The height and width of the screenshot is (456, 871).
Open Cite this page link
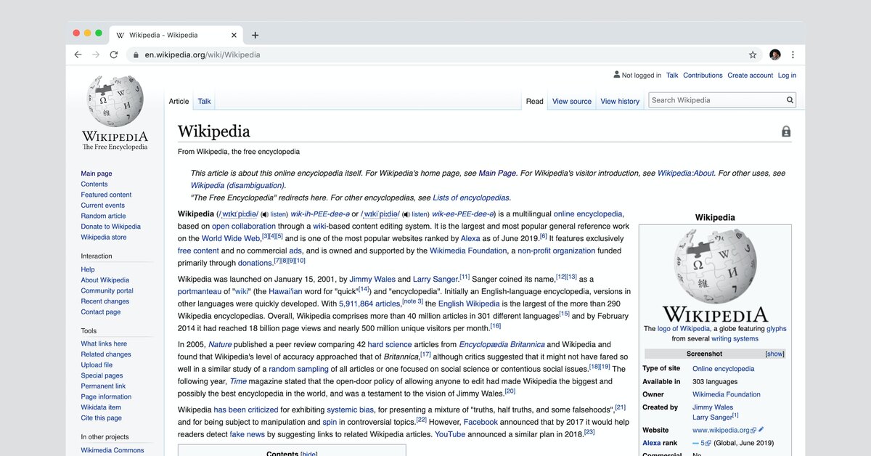click(x=101, y=418)
